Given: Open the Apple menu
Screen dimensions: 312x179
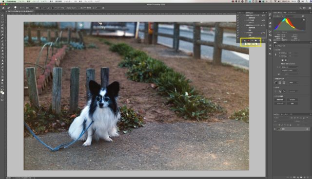Looking at the screenshot, I should pos(3,1).
